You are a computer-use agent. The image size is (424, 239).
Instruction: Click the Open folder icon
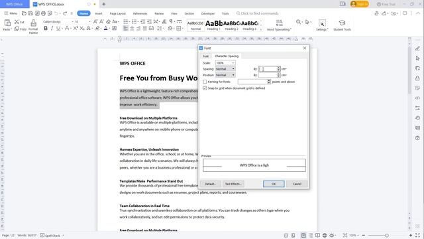coord(24,13)
